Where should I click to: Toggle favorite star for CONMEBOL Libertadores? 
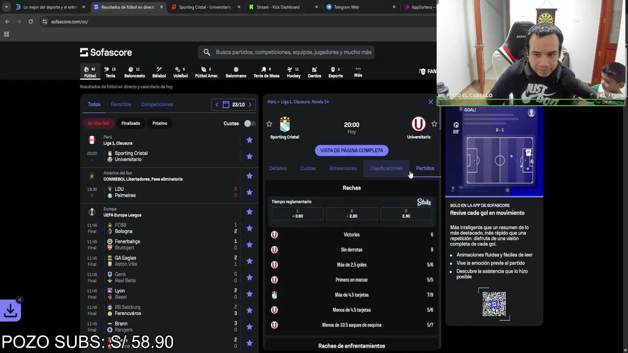coord(249,176)
